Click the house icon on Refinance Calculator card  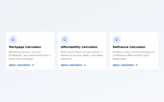coord(117,39)
